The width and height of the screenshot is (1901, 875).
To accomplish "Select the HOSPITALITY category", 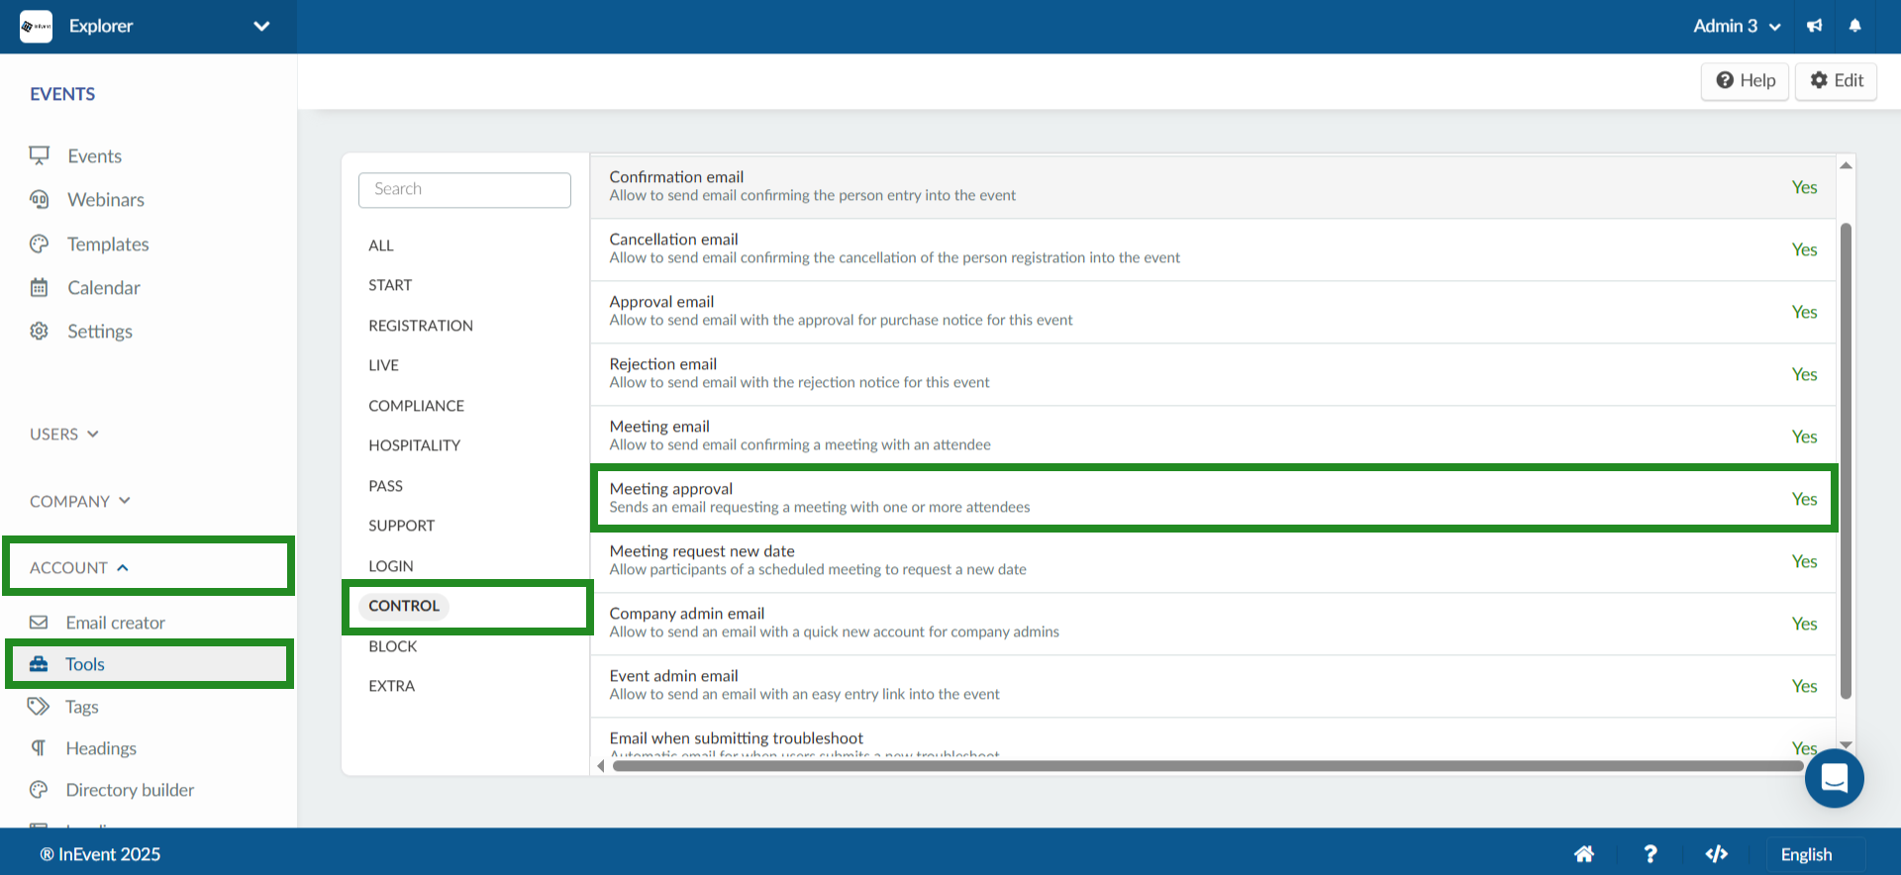I will point(414,445).
